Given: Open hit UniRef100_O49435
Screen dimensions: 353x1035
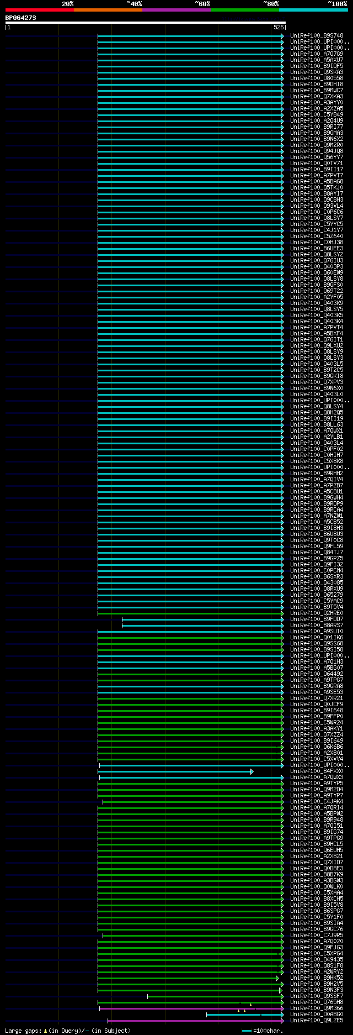Looking at the screenshot, I should (317, 960).
